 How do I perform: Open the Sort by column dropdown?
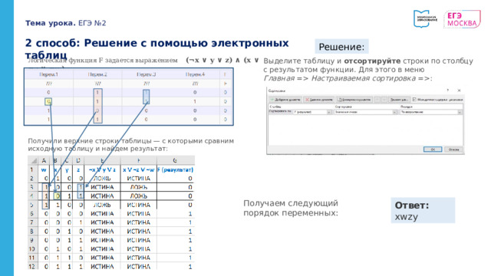[x=312, y=112]
